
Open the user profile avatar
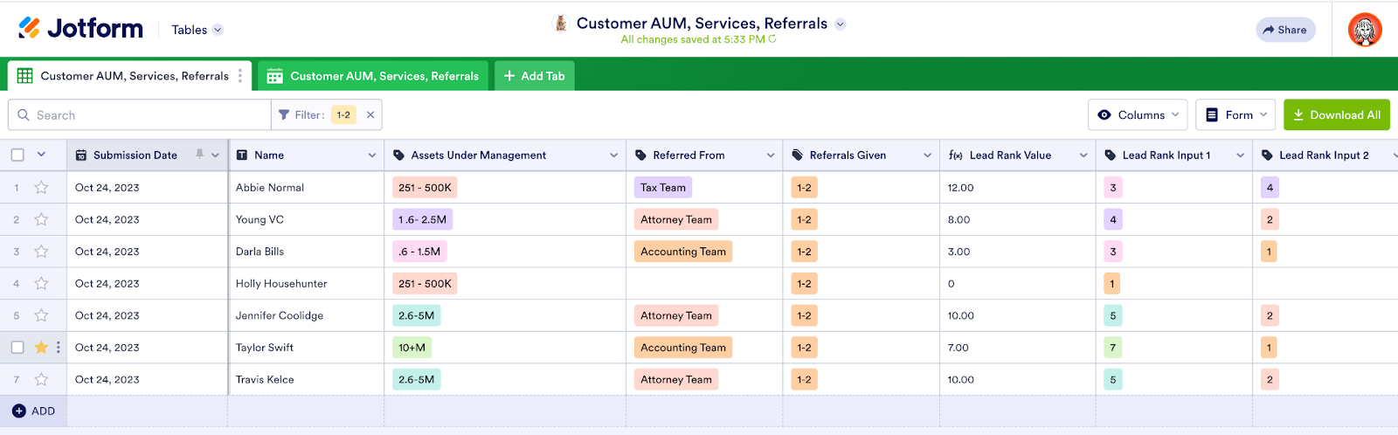coord(1365,30)
